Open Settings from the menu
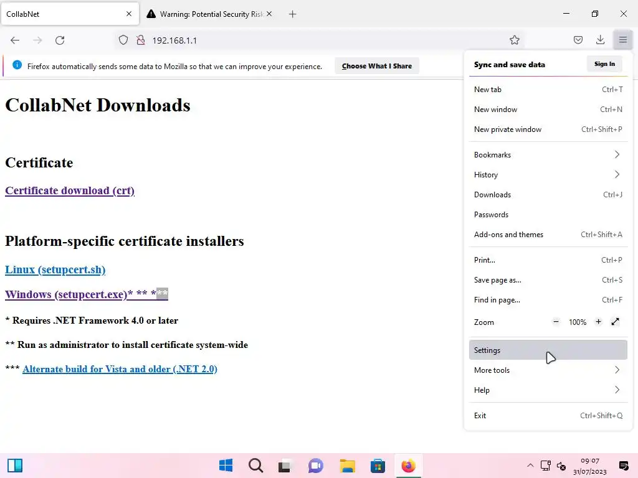The width and height of the screenshot is (638, 478). [x=548, y=350]
